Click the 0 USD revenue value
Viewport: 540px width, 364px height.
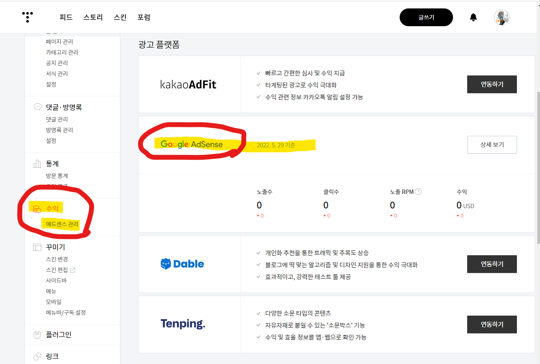click(465, 205)
